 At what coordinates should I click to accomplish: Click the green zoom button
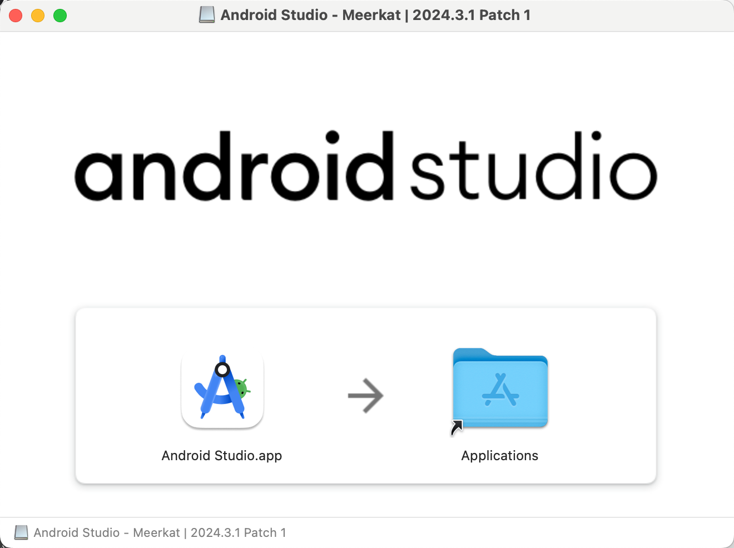[60, 16]
